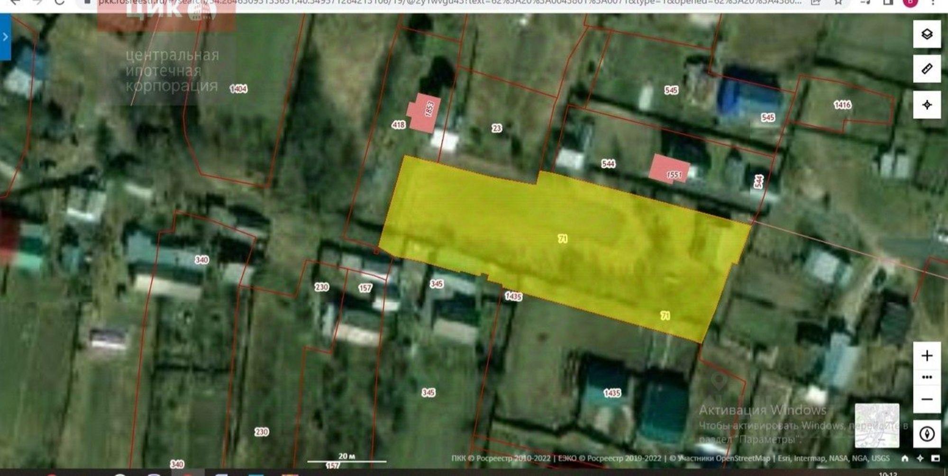
Task: Open the three-dots zoom options
Action: pos(927,377)
